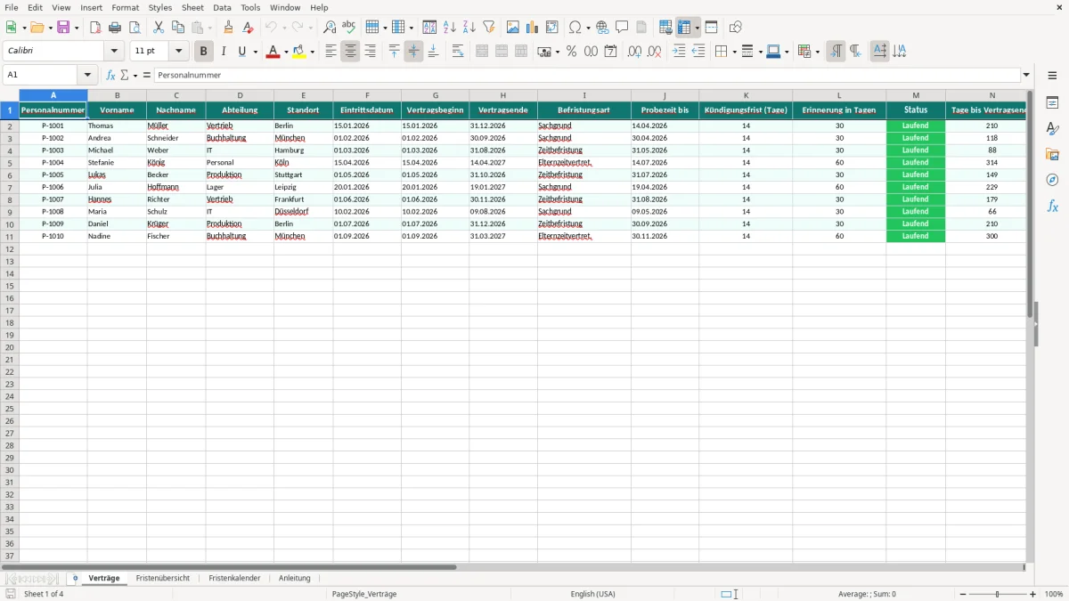Click the Cut scissors icon

click(159, 28)
